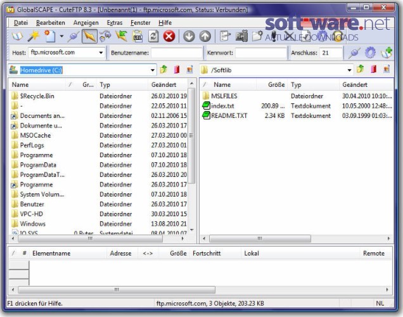Expand the Host address dropdown

click(101, 53)
